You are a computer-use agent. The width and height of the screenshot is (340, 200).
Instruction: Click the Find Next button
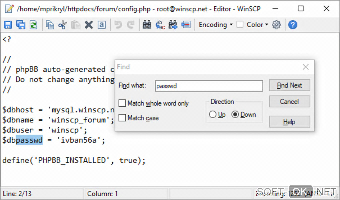[x=289, y=85]
